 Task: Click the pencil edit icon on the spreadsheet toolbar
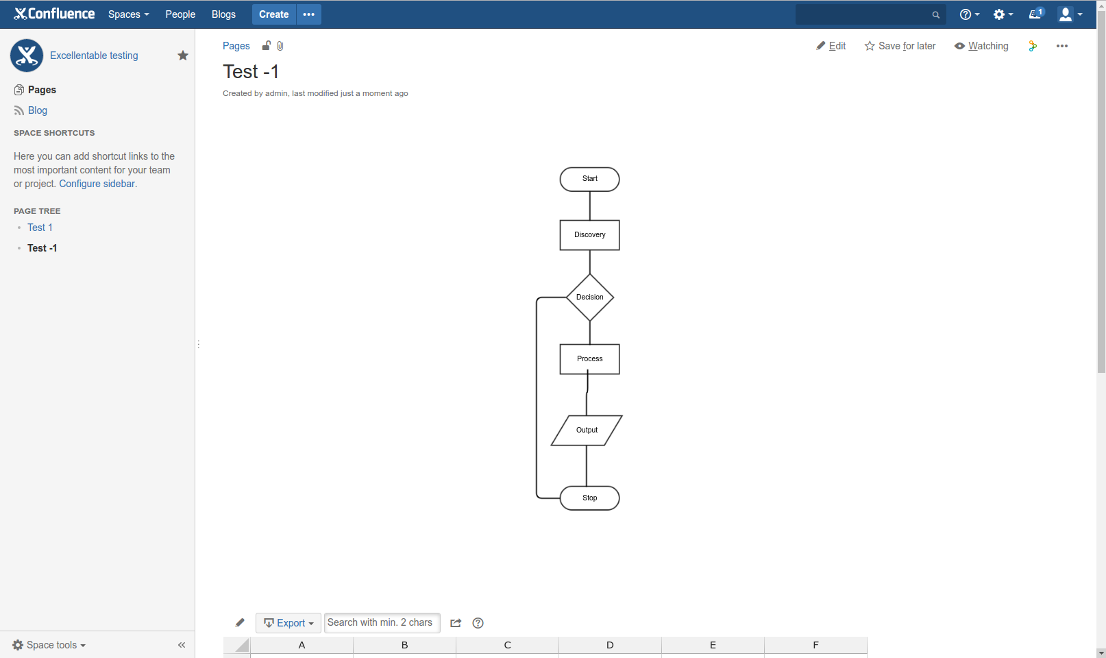click(239, 622)
